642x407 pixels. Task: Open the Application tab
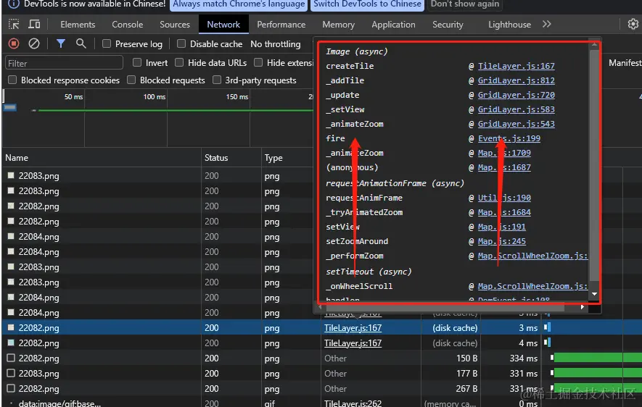click(393, 25)
